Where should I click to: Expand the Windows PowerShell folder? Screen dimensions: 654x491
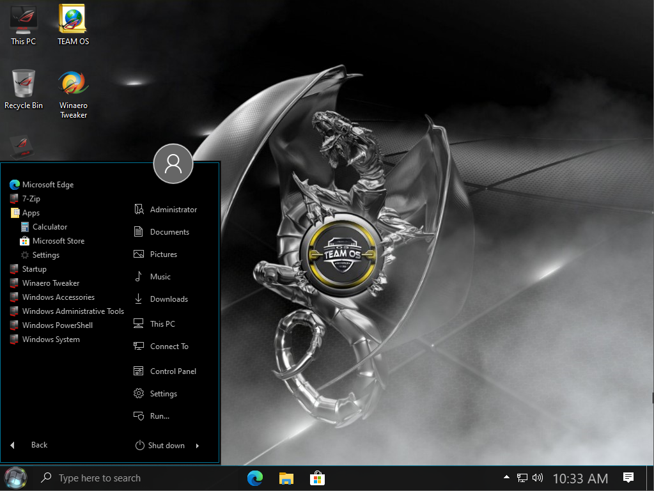pyautogui.click(x=51, y=325)
